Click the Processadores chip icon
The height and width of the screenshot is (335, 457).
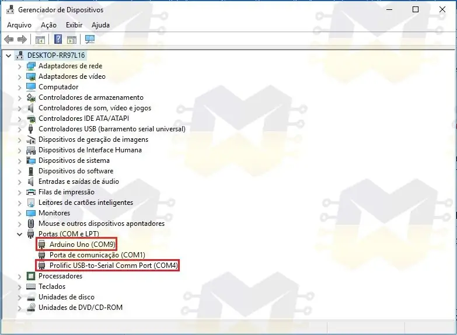click(x=31, y=276)
